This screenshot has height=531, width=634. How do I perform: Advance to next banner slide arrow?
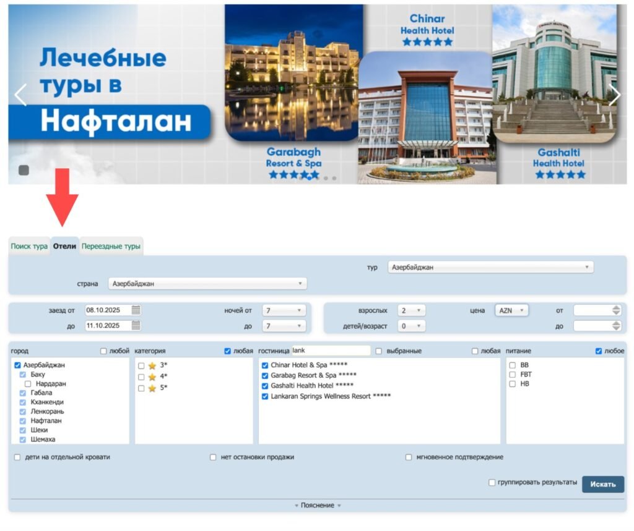(614, 95)
